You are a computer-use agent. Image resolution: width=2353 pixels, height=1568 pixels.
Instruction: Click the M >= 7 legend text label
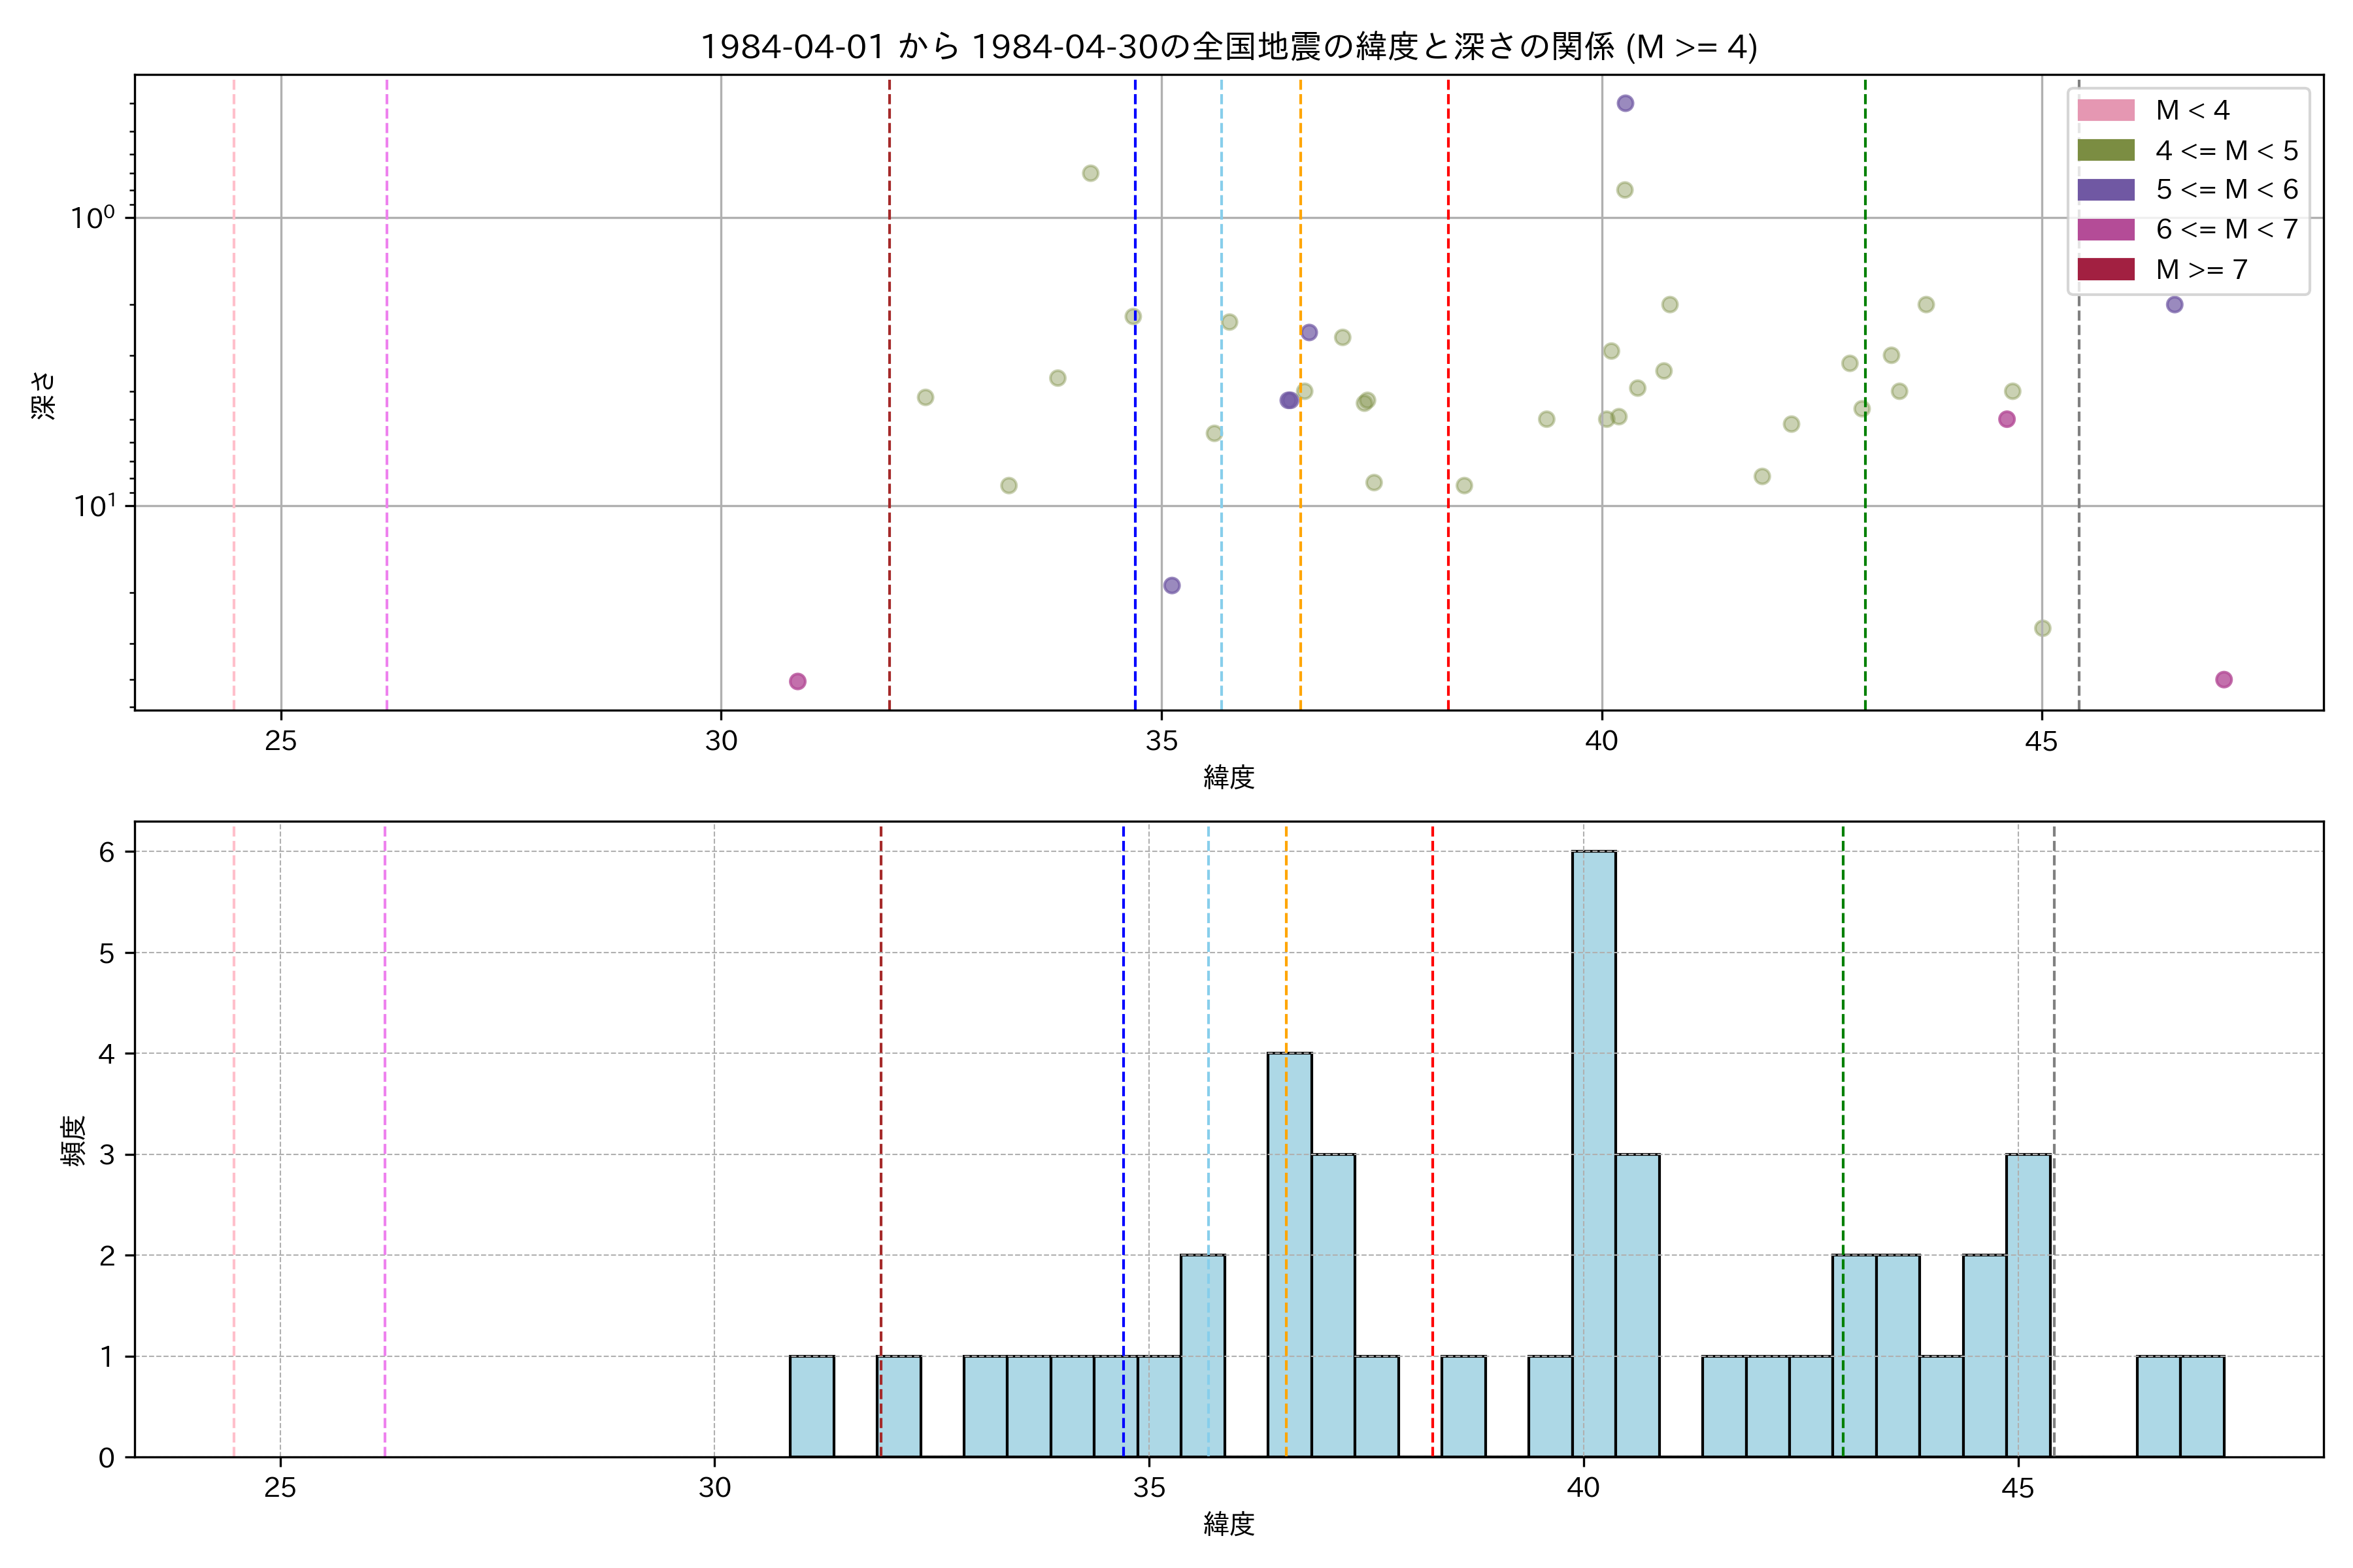pyautogui.click(x=2202, y=269)
